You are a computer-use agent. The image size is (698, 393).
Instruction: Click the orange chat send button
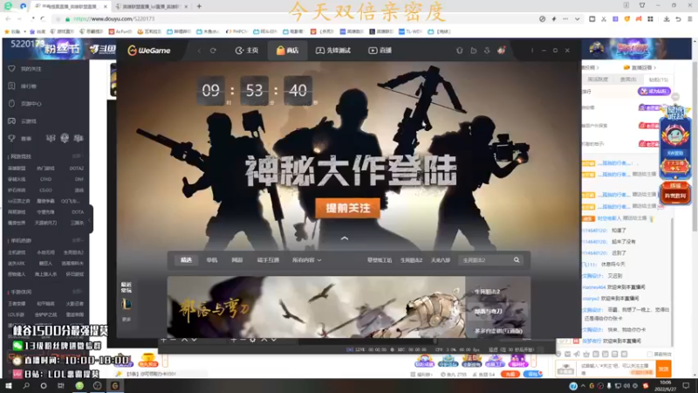[664, 369]
